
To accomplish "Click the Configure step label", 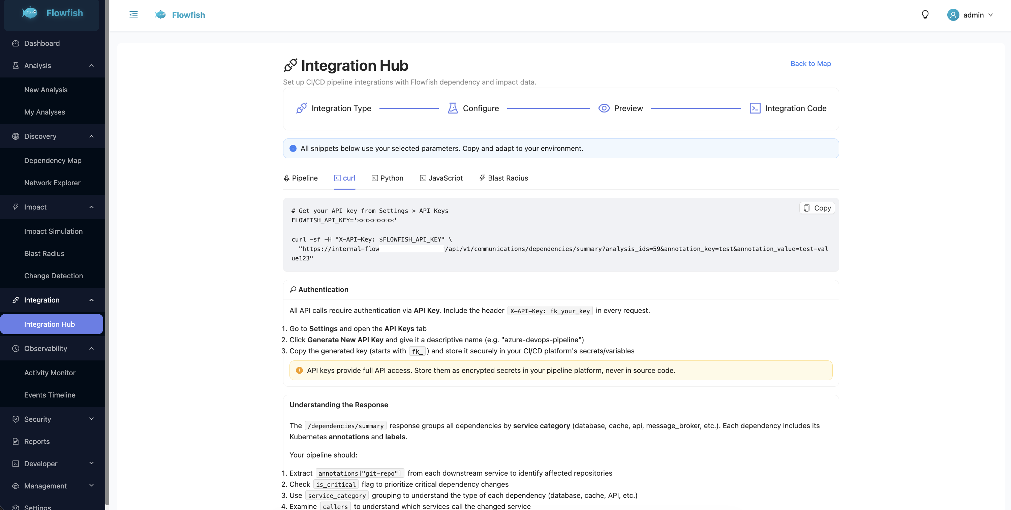I will (x=481, y=108).
